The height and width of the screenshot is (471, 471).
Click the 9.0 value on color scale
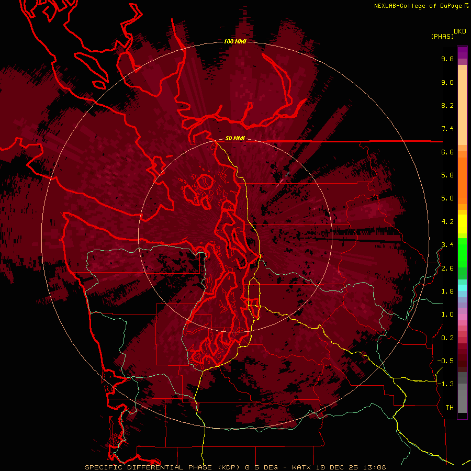[x=447, y=83]
